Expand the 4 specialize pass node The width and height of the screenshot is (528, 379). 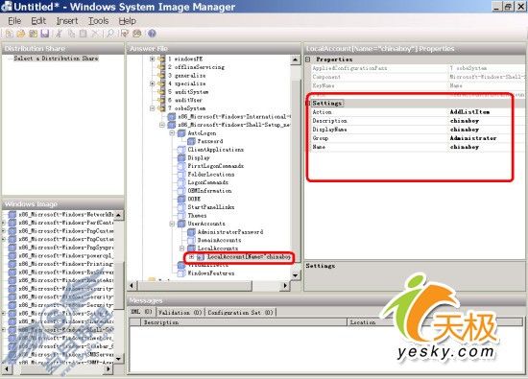click(153, 83)
